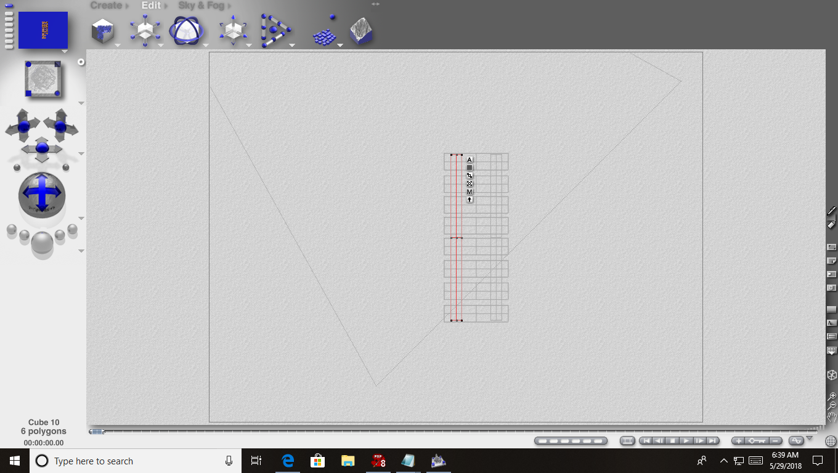Click the wireframe cube display icon
838x473 pixels.
pos(832,374)
